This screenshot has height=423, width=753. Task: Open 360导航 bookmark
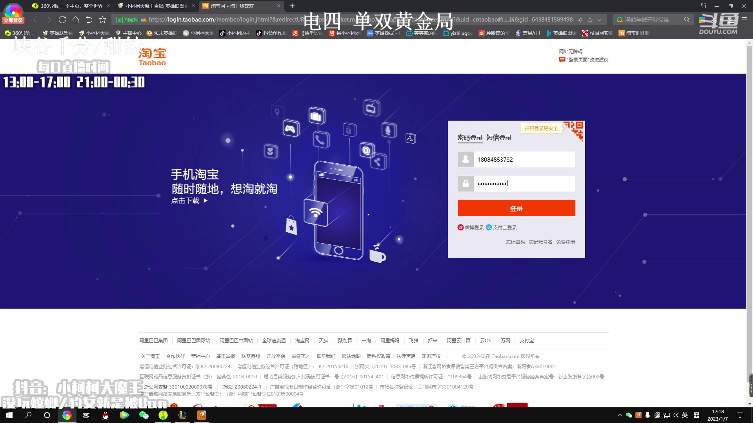coord(20,33)
